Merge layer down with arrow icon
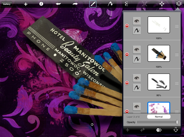The width and height of the screenshot is (184, 137). [176, 130]
